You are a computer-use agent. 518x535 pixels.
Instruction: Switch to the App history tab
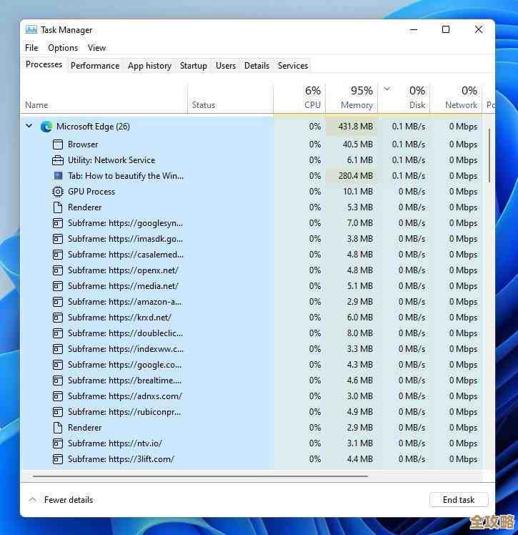149,66
